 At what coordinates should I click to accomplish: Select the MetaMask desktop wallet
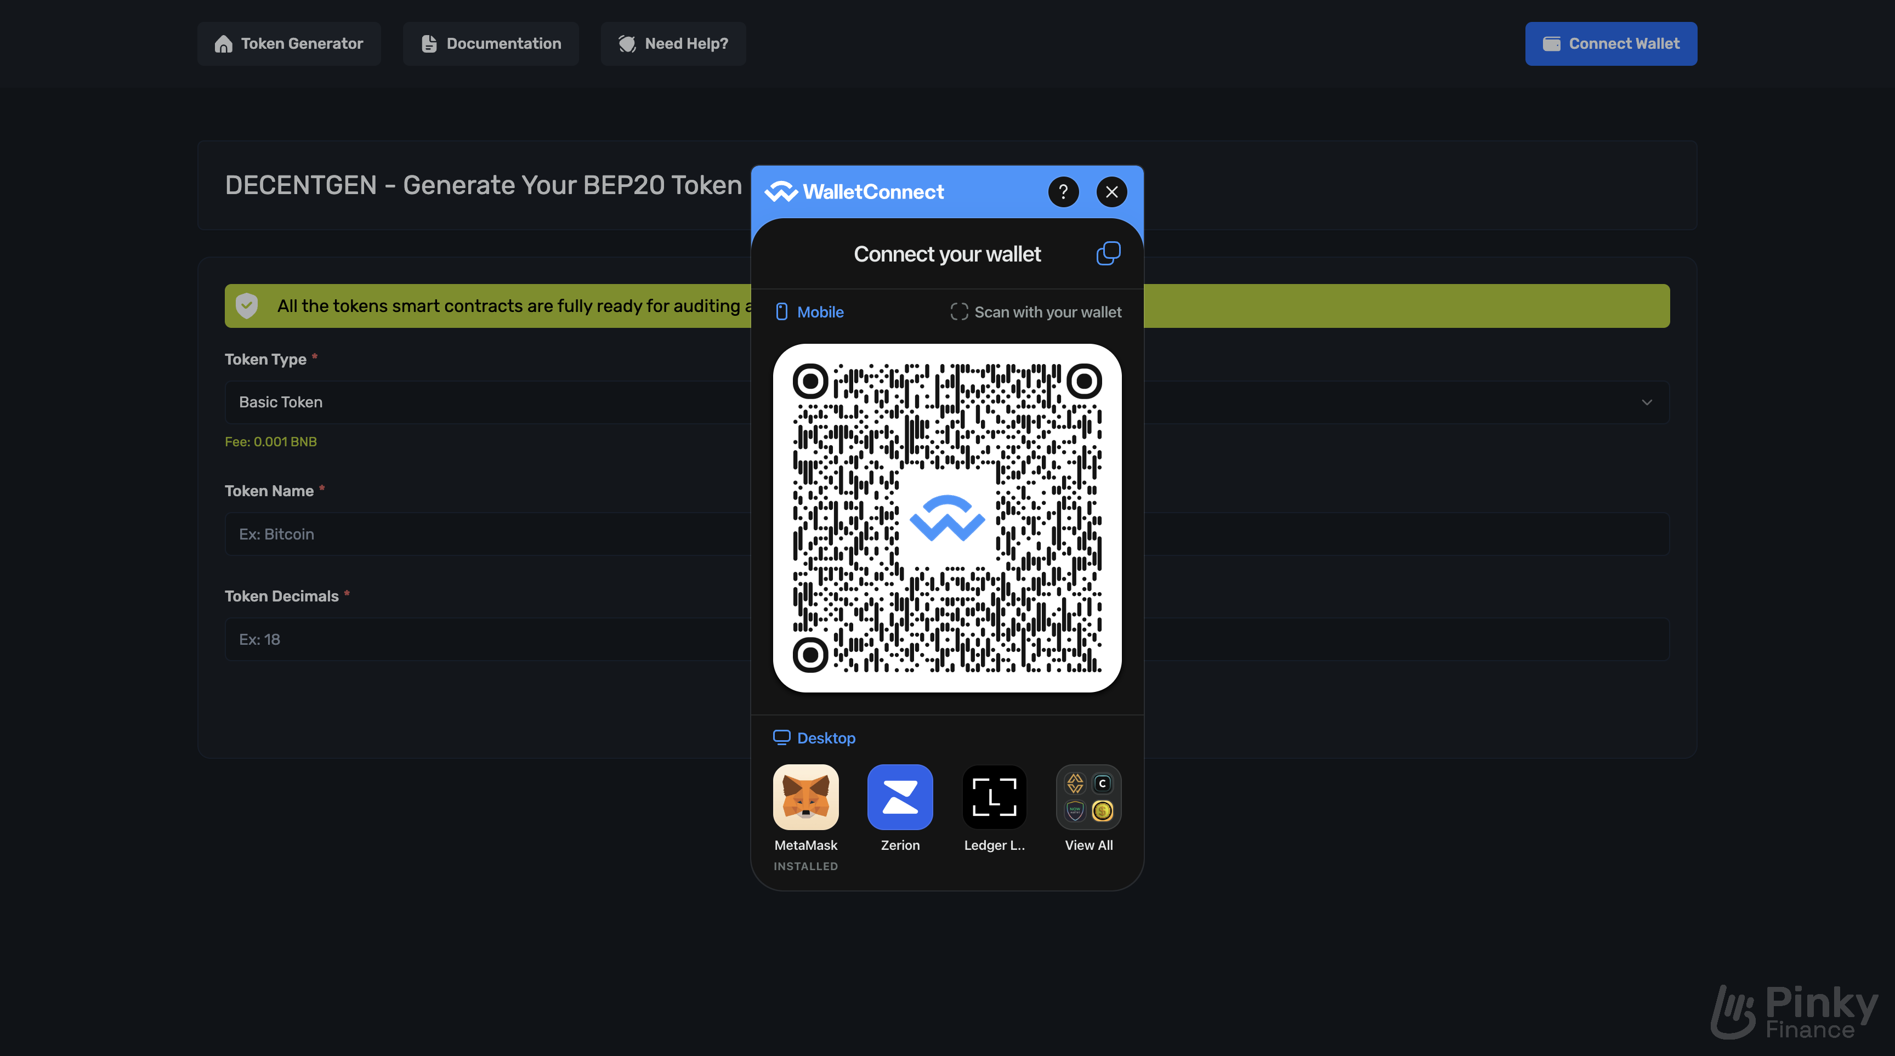(x=805, y=797)
